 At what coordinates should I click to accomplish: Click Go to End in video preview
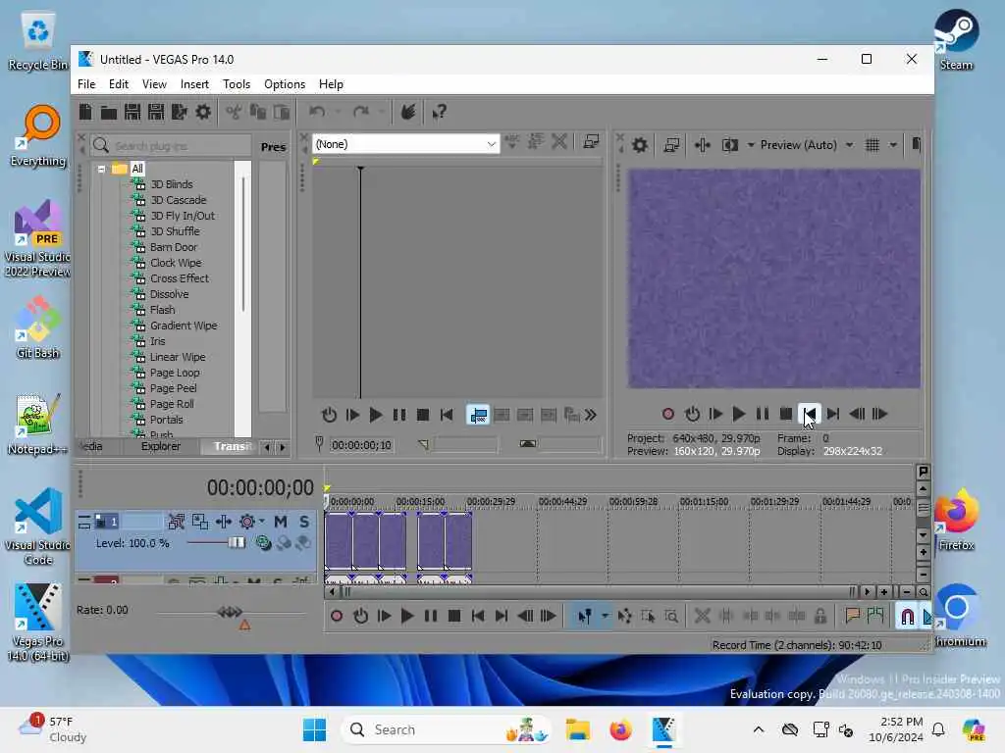[x=832, y=414]
